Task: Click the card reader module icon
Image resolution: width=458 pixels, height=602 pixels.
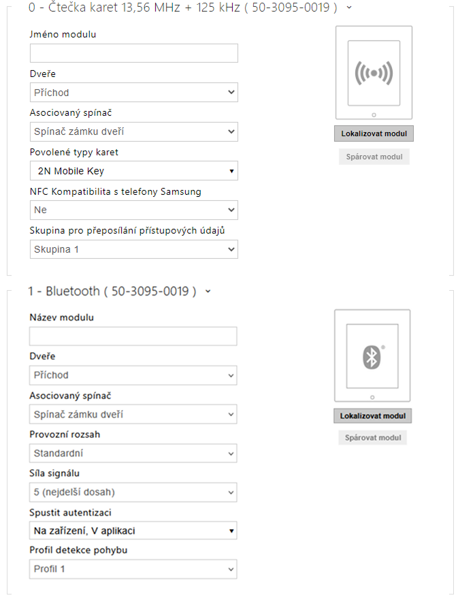Action: (x=374, y=73)
